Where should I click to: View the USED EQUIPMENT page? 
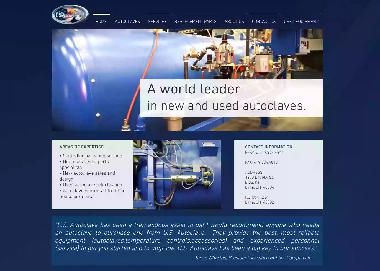(x=301, y=21)
